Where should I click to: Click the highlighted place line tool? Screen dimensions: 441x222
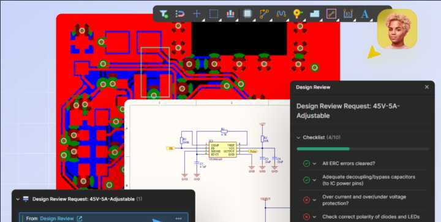point(331,14)
